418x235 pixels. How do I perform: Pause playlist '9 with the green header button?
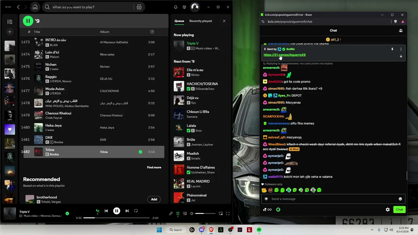click(x=28, y=21)
